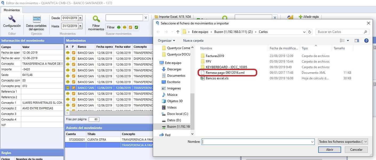
Task: Open the Hasta date dropdown
Action: pos(80,26)
